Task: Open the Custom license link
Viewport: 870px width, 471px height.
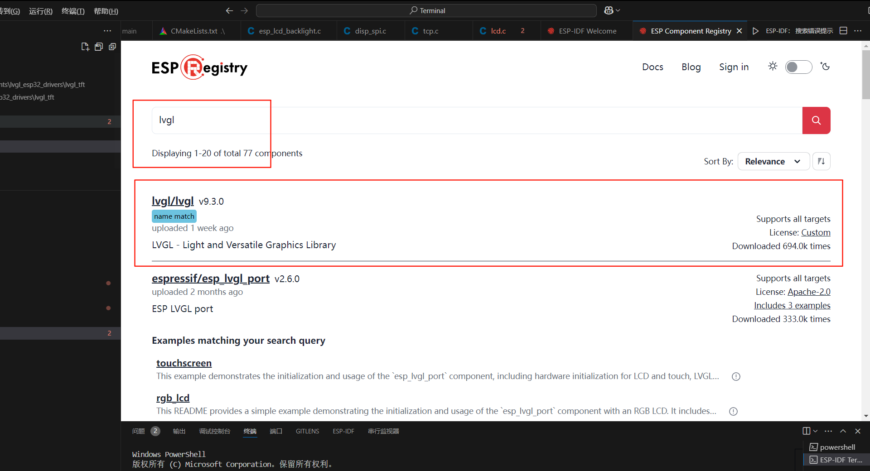Action: pyautogui.click(x=816, y=232)
